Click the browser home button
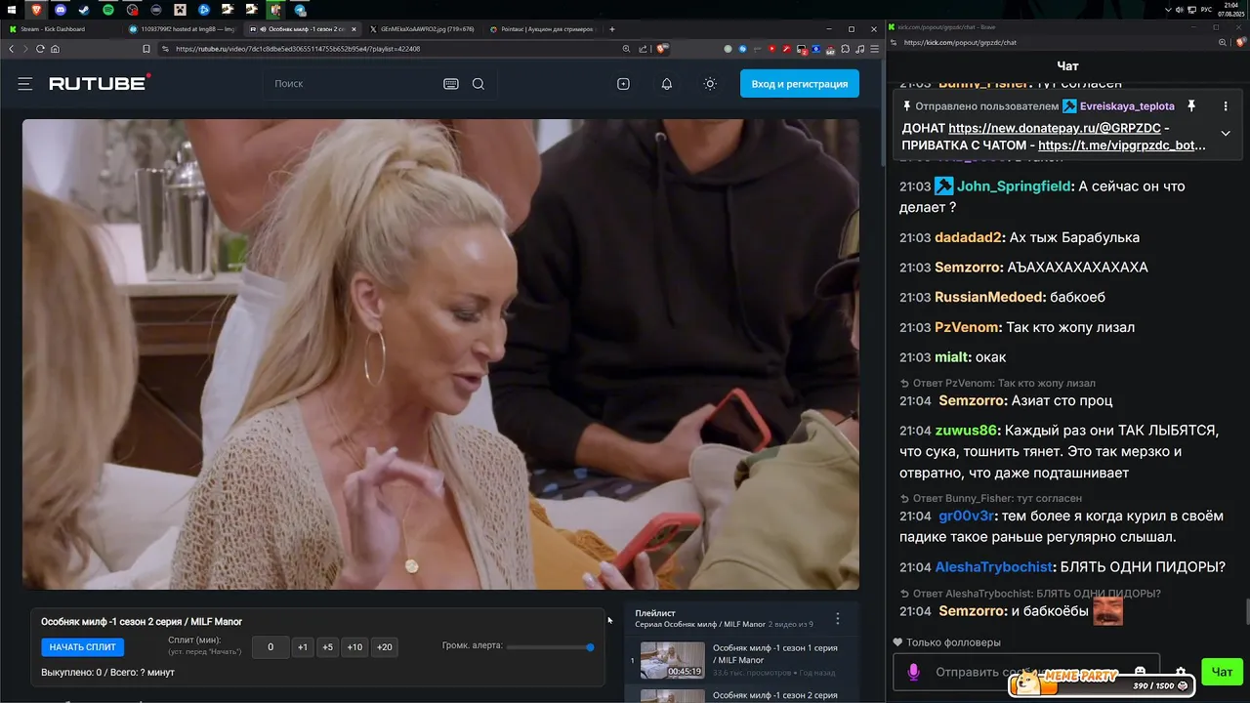Image resolution: width=1250 pixels, height=703 pixels. (55, 49)
